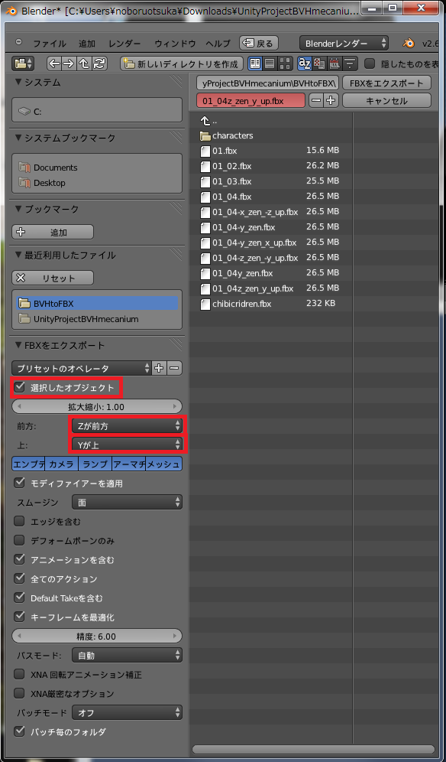Select the chibicridren.fbx file

coord(241,304)
